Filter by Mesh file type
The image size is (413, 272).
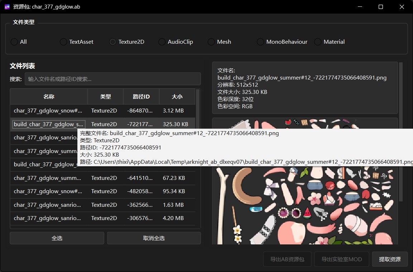click(211, 42)
